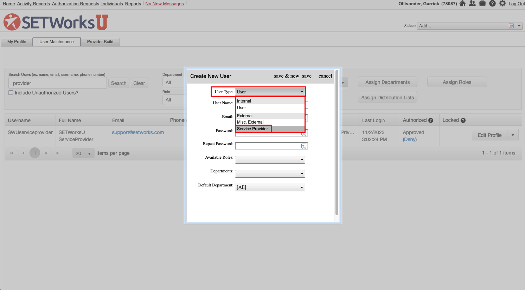Click save & new link in dialog
This screenshot has width=525, height=290.
click(x=287, y=76)
